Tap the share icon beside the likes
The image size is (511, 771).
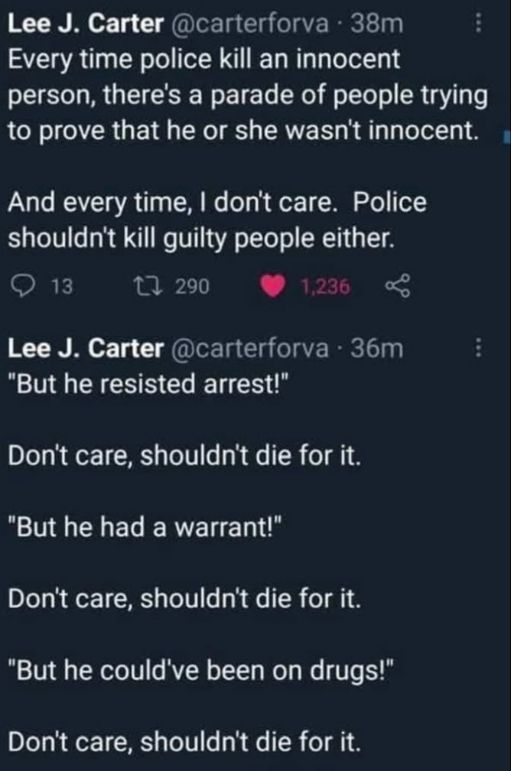[x=398, y=286]
